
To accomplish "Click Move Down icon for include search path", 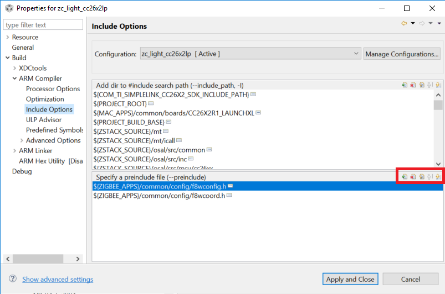I will [x=438, y=85].
